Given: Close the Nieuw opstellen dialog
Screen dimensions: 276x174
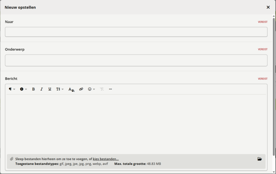Looking at the screenshot, I should click(268, 7).
